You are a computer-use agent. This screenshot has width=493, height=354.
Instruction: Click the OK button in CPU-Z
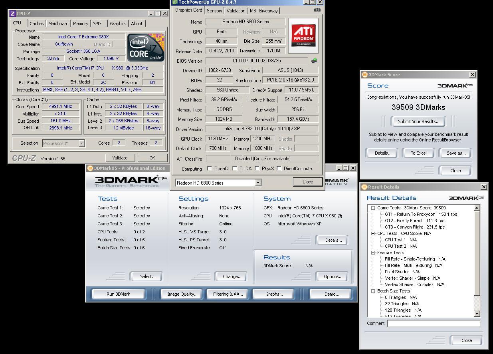(152, 158)
